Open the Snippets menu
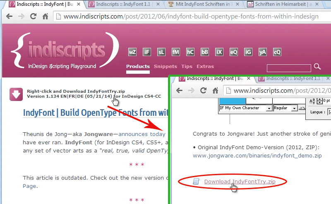The width and height of the screenshot is (331, 204). (165, 66)
